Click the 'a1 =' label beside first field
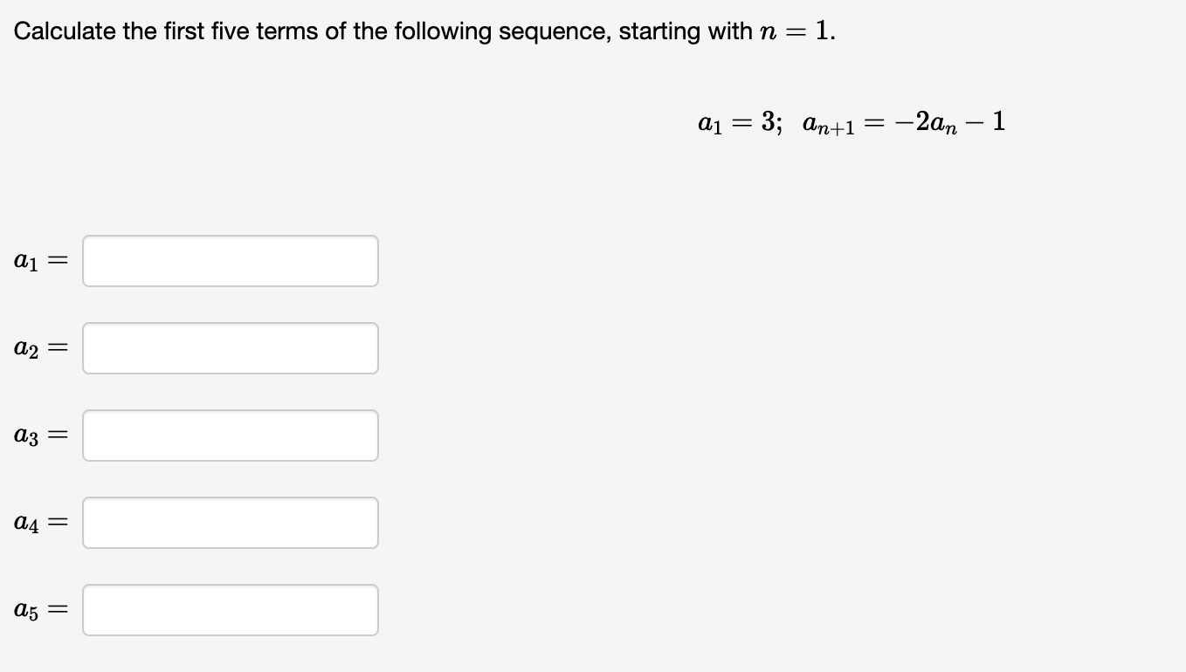Viewport: 1186px width, 672px height. (41, 261)
